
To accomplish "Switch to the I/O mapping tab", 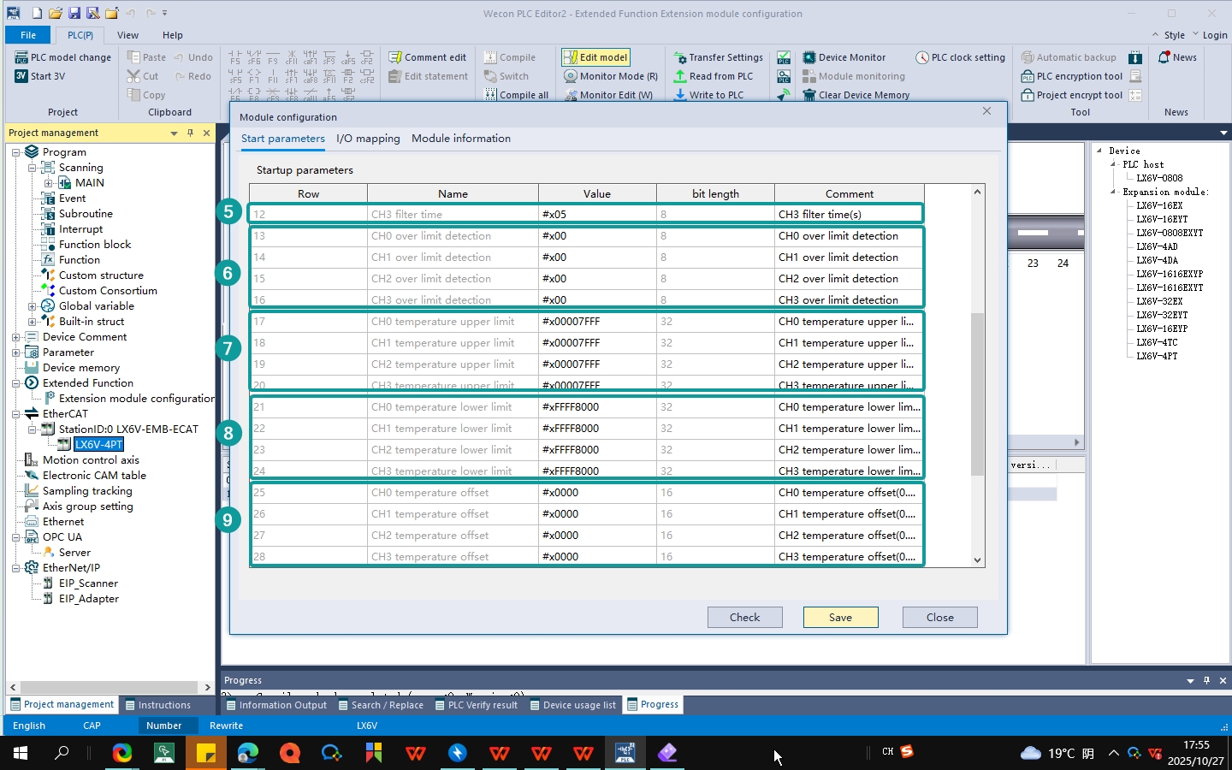I will pos(368,139).
